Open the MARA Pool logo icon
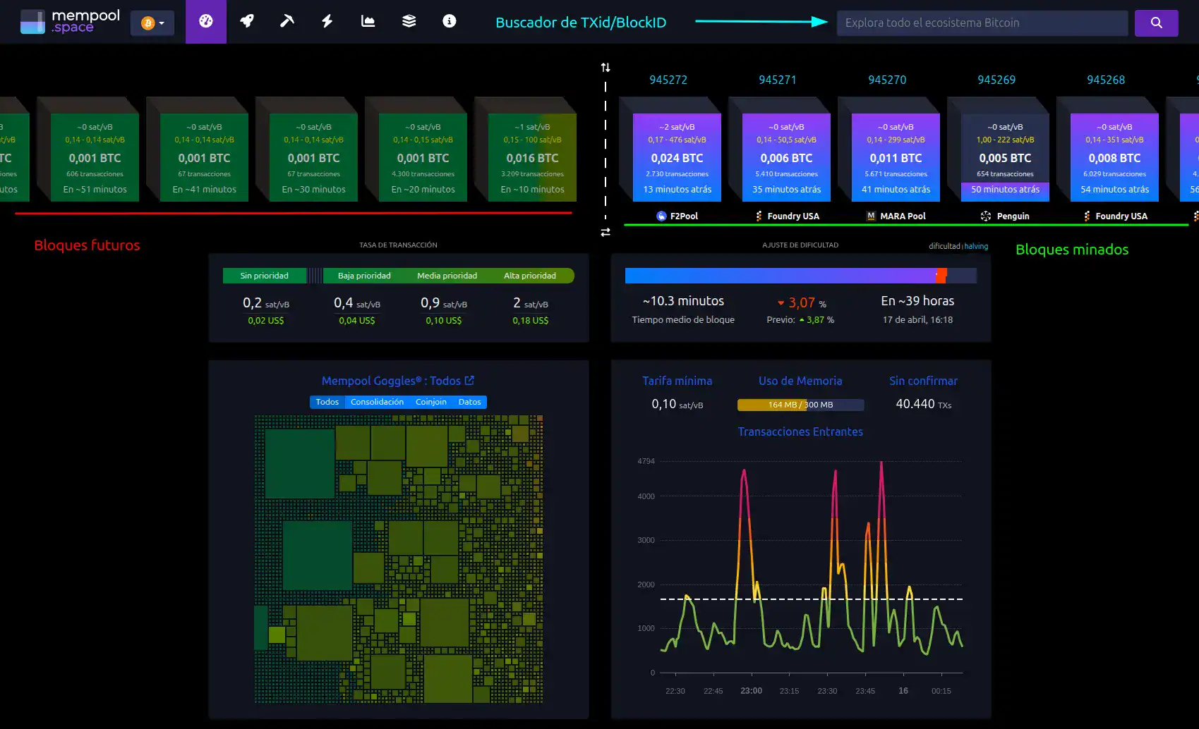The image size is (1199, 729). point(871,216)
